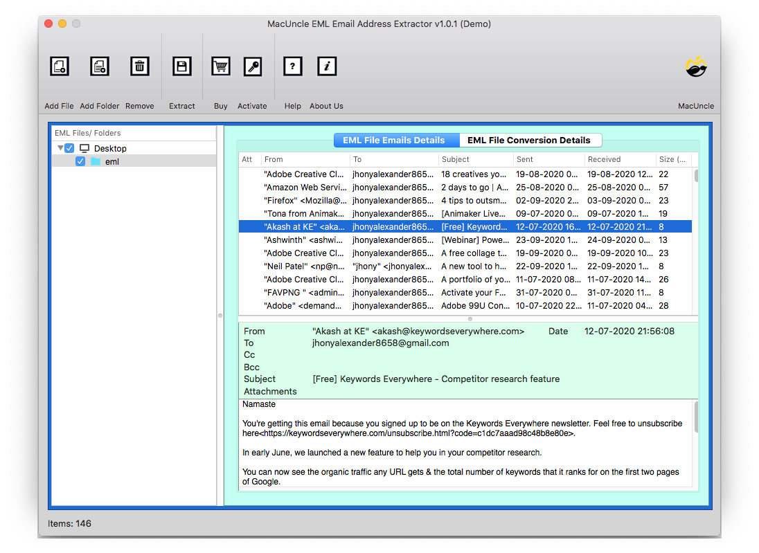This screenshot has width=759, height=553.
Task: Select the Firefox Mozilla email row
Action: point(465,200)
